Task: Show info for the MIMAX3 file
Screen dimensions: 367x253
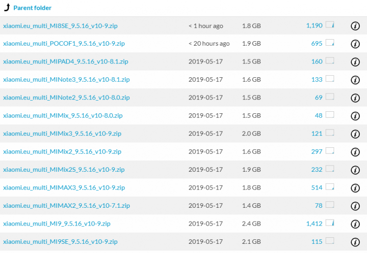Action: click(x=355, y=188)
